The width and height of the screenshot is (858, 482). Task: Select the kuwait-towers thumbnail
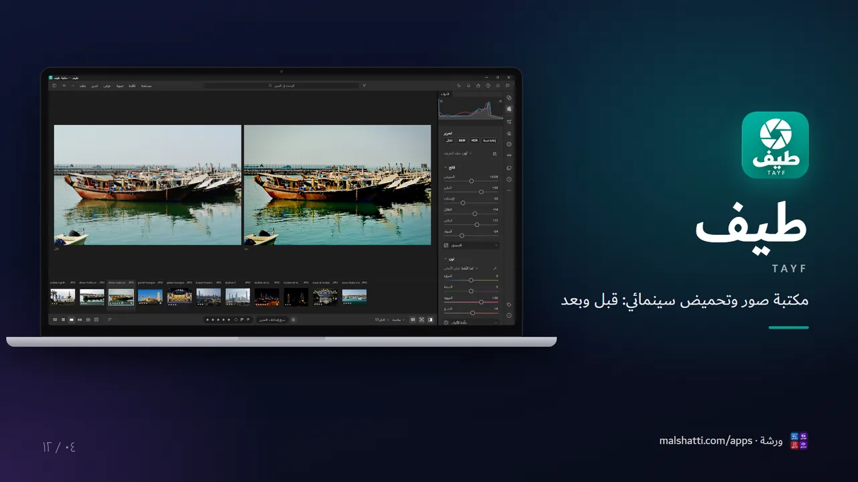[208, 296]
